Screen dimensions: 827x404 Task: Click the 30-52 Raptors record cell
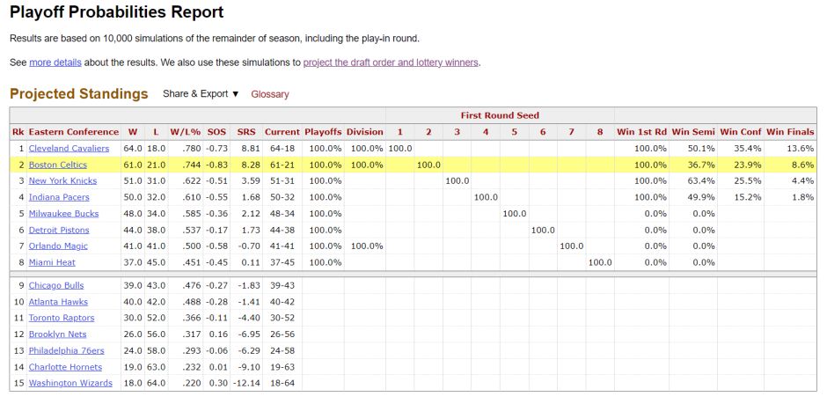(x=282, y=318)
